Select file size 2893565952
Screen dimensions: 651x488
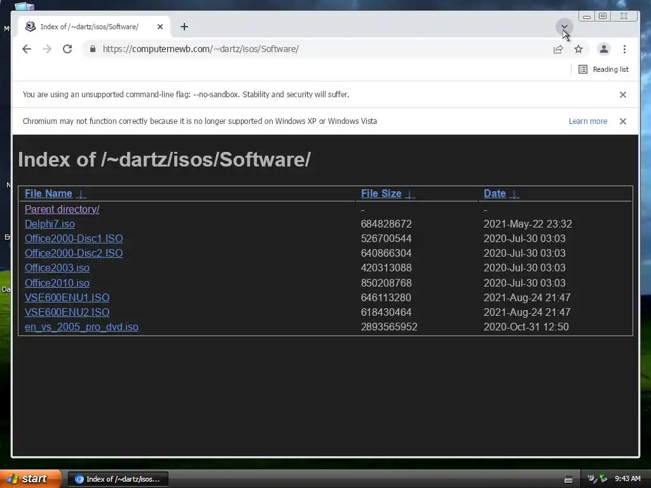tap(389, 327)
